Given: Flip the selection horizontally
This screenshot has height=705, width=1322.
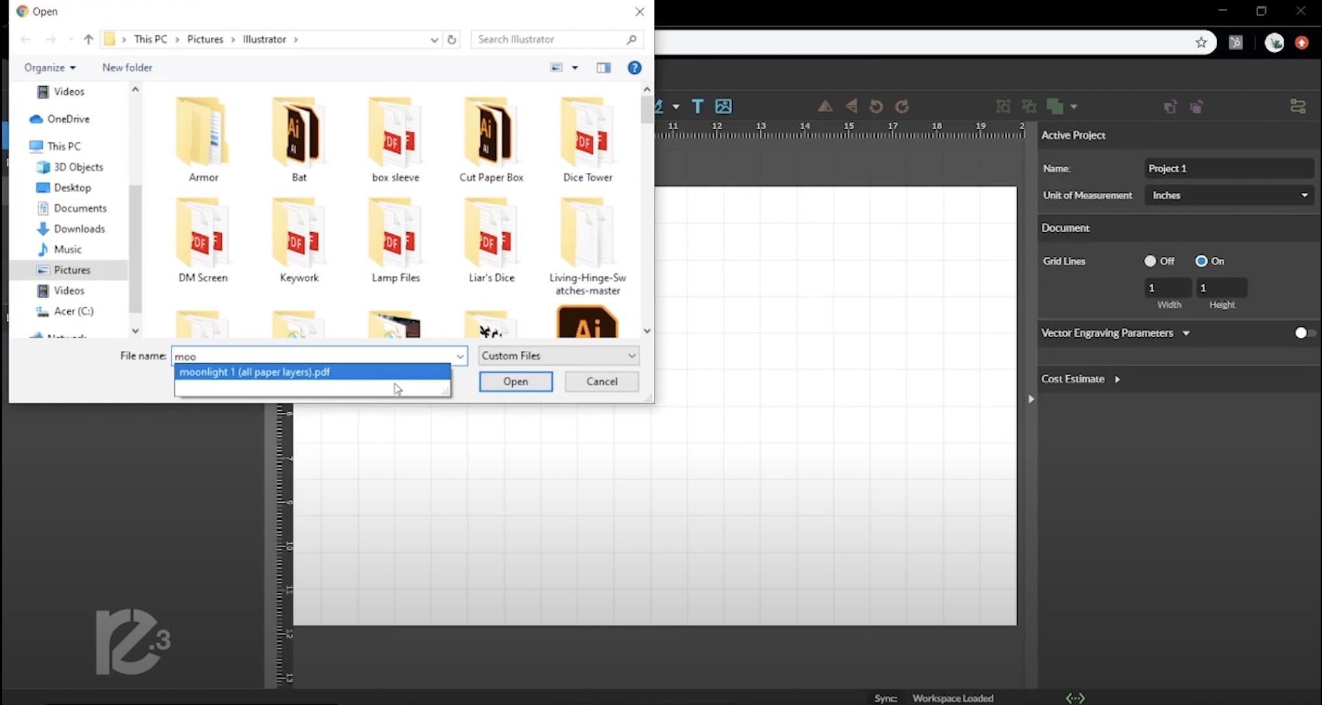Looking at the screenshot, I should point(851,106).
